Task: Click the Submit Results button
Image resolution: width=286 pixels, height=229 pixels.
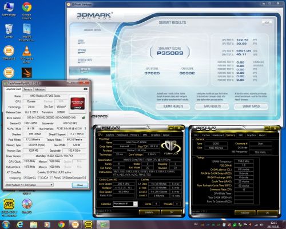Action: [x=173, y=106]
